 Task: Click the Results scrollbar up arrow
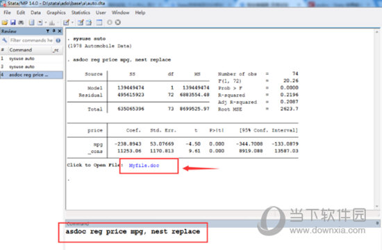377,32
